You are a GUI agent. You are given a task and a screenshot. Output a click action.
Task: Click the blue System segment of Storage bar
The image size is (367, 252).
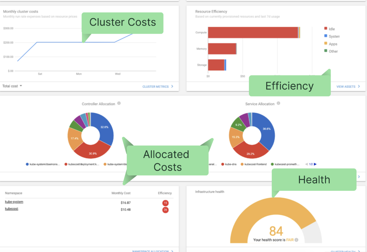pos(225,65)
